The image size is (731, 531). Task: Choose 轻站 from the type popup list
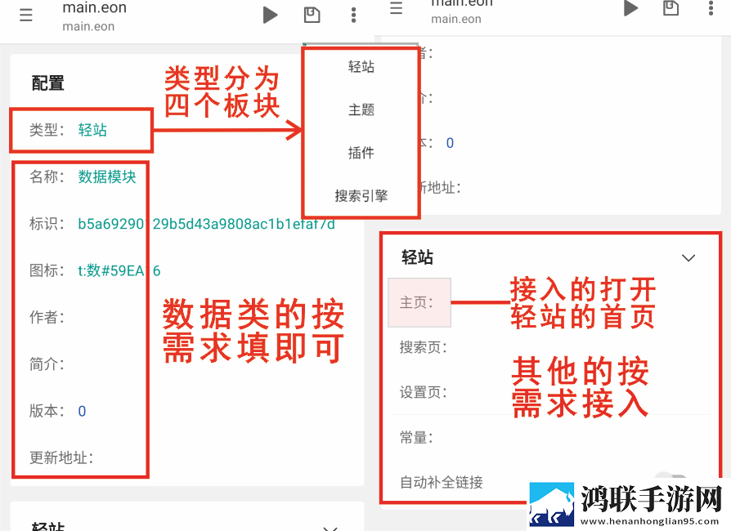[x=361, y=67]
